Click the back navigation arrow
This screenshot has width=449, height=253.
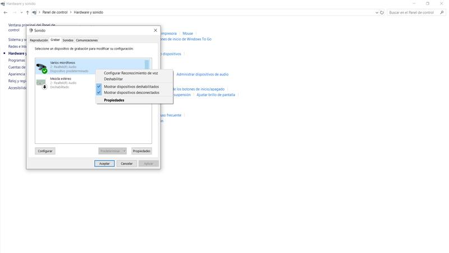(x=6, y=12)
